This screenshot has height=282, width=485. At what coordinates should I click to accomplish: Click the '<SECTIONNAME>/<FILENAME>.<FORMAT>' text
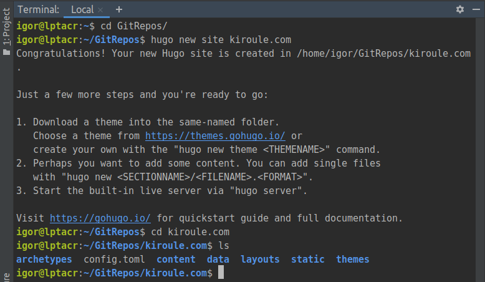pyautogui.click(x=209, y=177)
